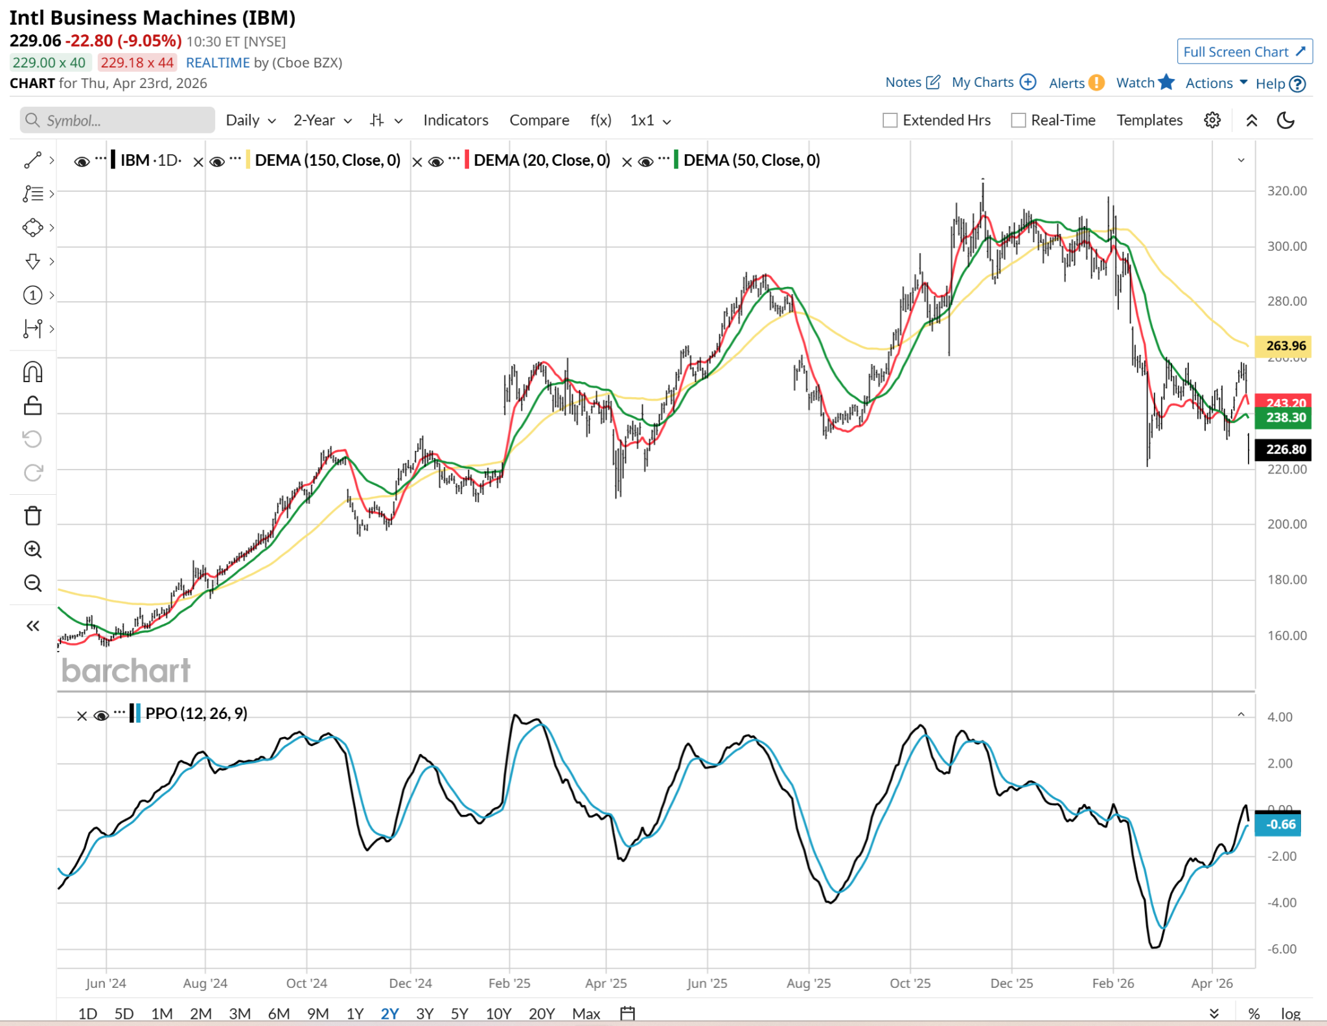The height and width of the screenshot is (1026, 1327).
Task: Select the trend line drawing tool
Action: point(32,160)
